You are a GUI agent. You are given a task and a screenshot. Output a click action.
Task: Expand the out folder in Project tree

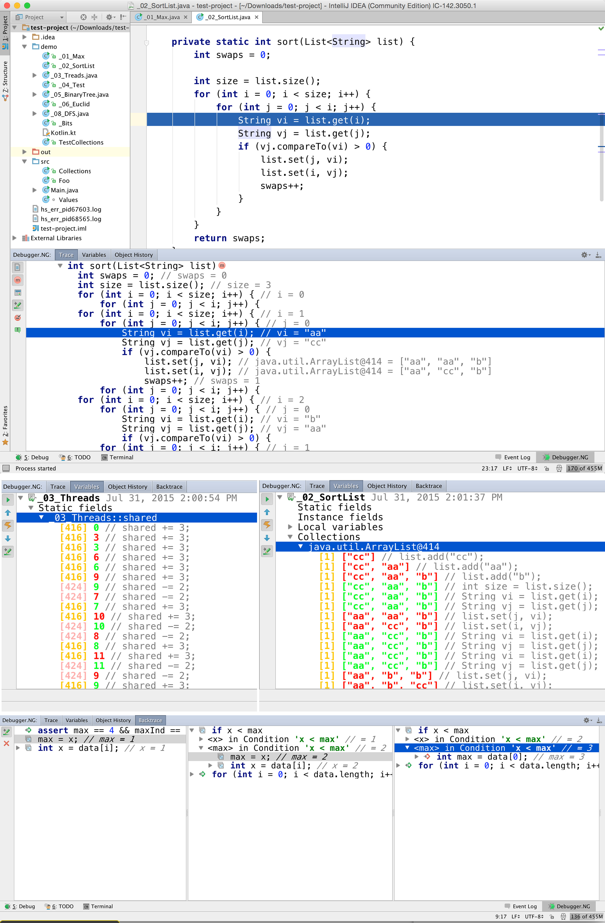click(x=24, y=152)
